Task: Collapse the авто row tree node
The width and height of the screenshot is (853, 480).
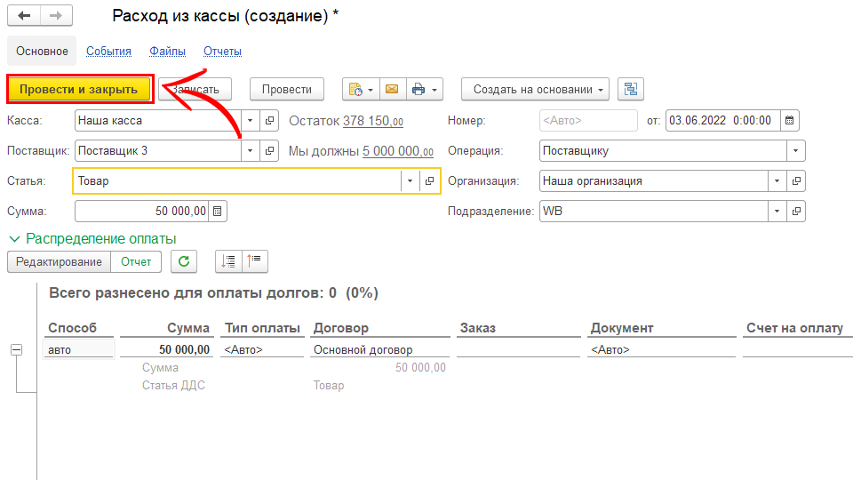Action: click(x=16, y=350)
